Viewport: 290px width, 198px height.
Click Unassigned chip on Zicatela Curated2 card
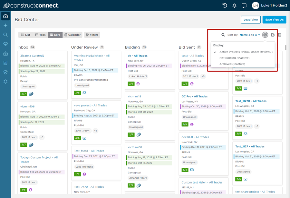pyautogui.click(x=28, y=86)
